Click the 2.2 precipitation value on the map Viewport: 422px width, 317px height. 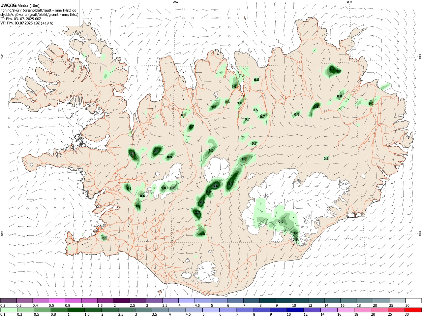click(208, 192)
